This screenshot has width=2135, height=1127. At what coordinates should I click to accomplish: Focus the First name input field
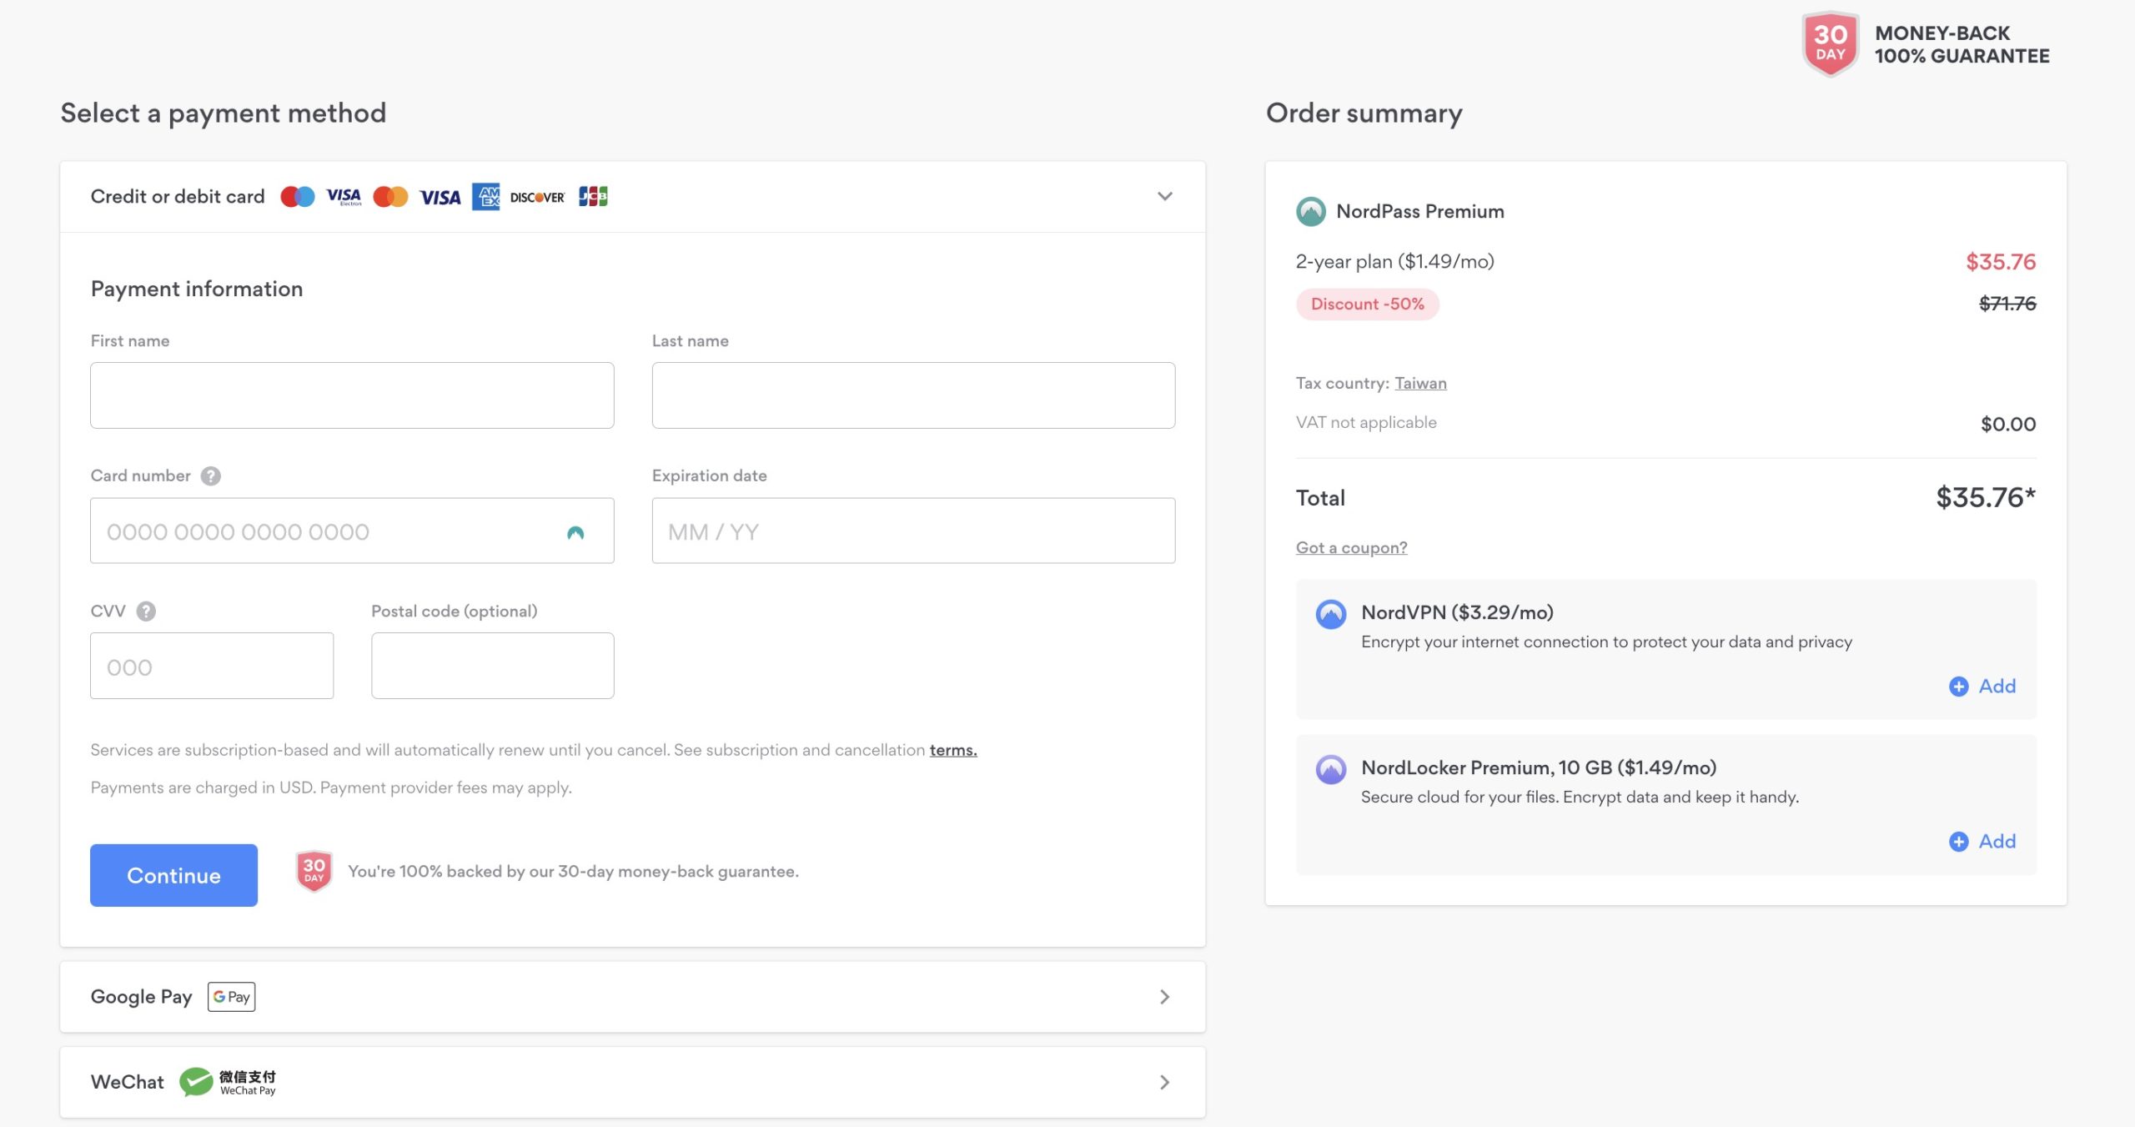click(352, 395)
